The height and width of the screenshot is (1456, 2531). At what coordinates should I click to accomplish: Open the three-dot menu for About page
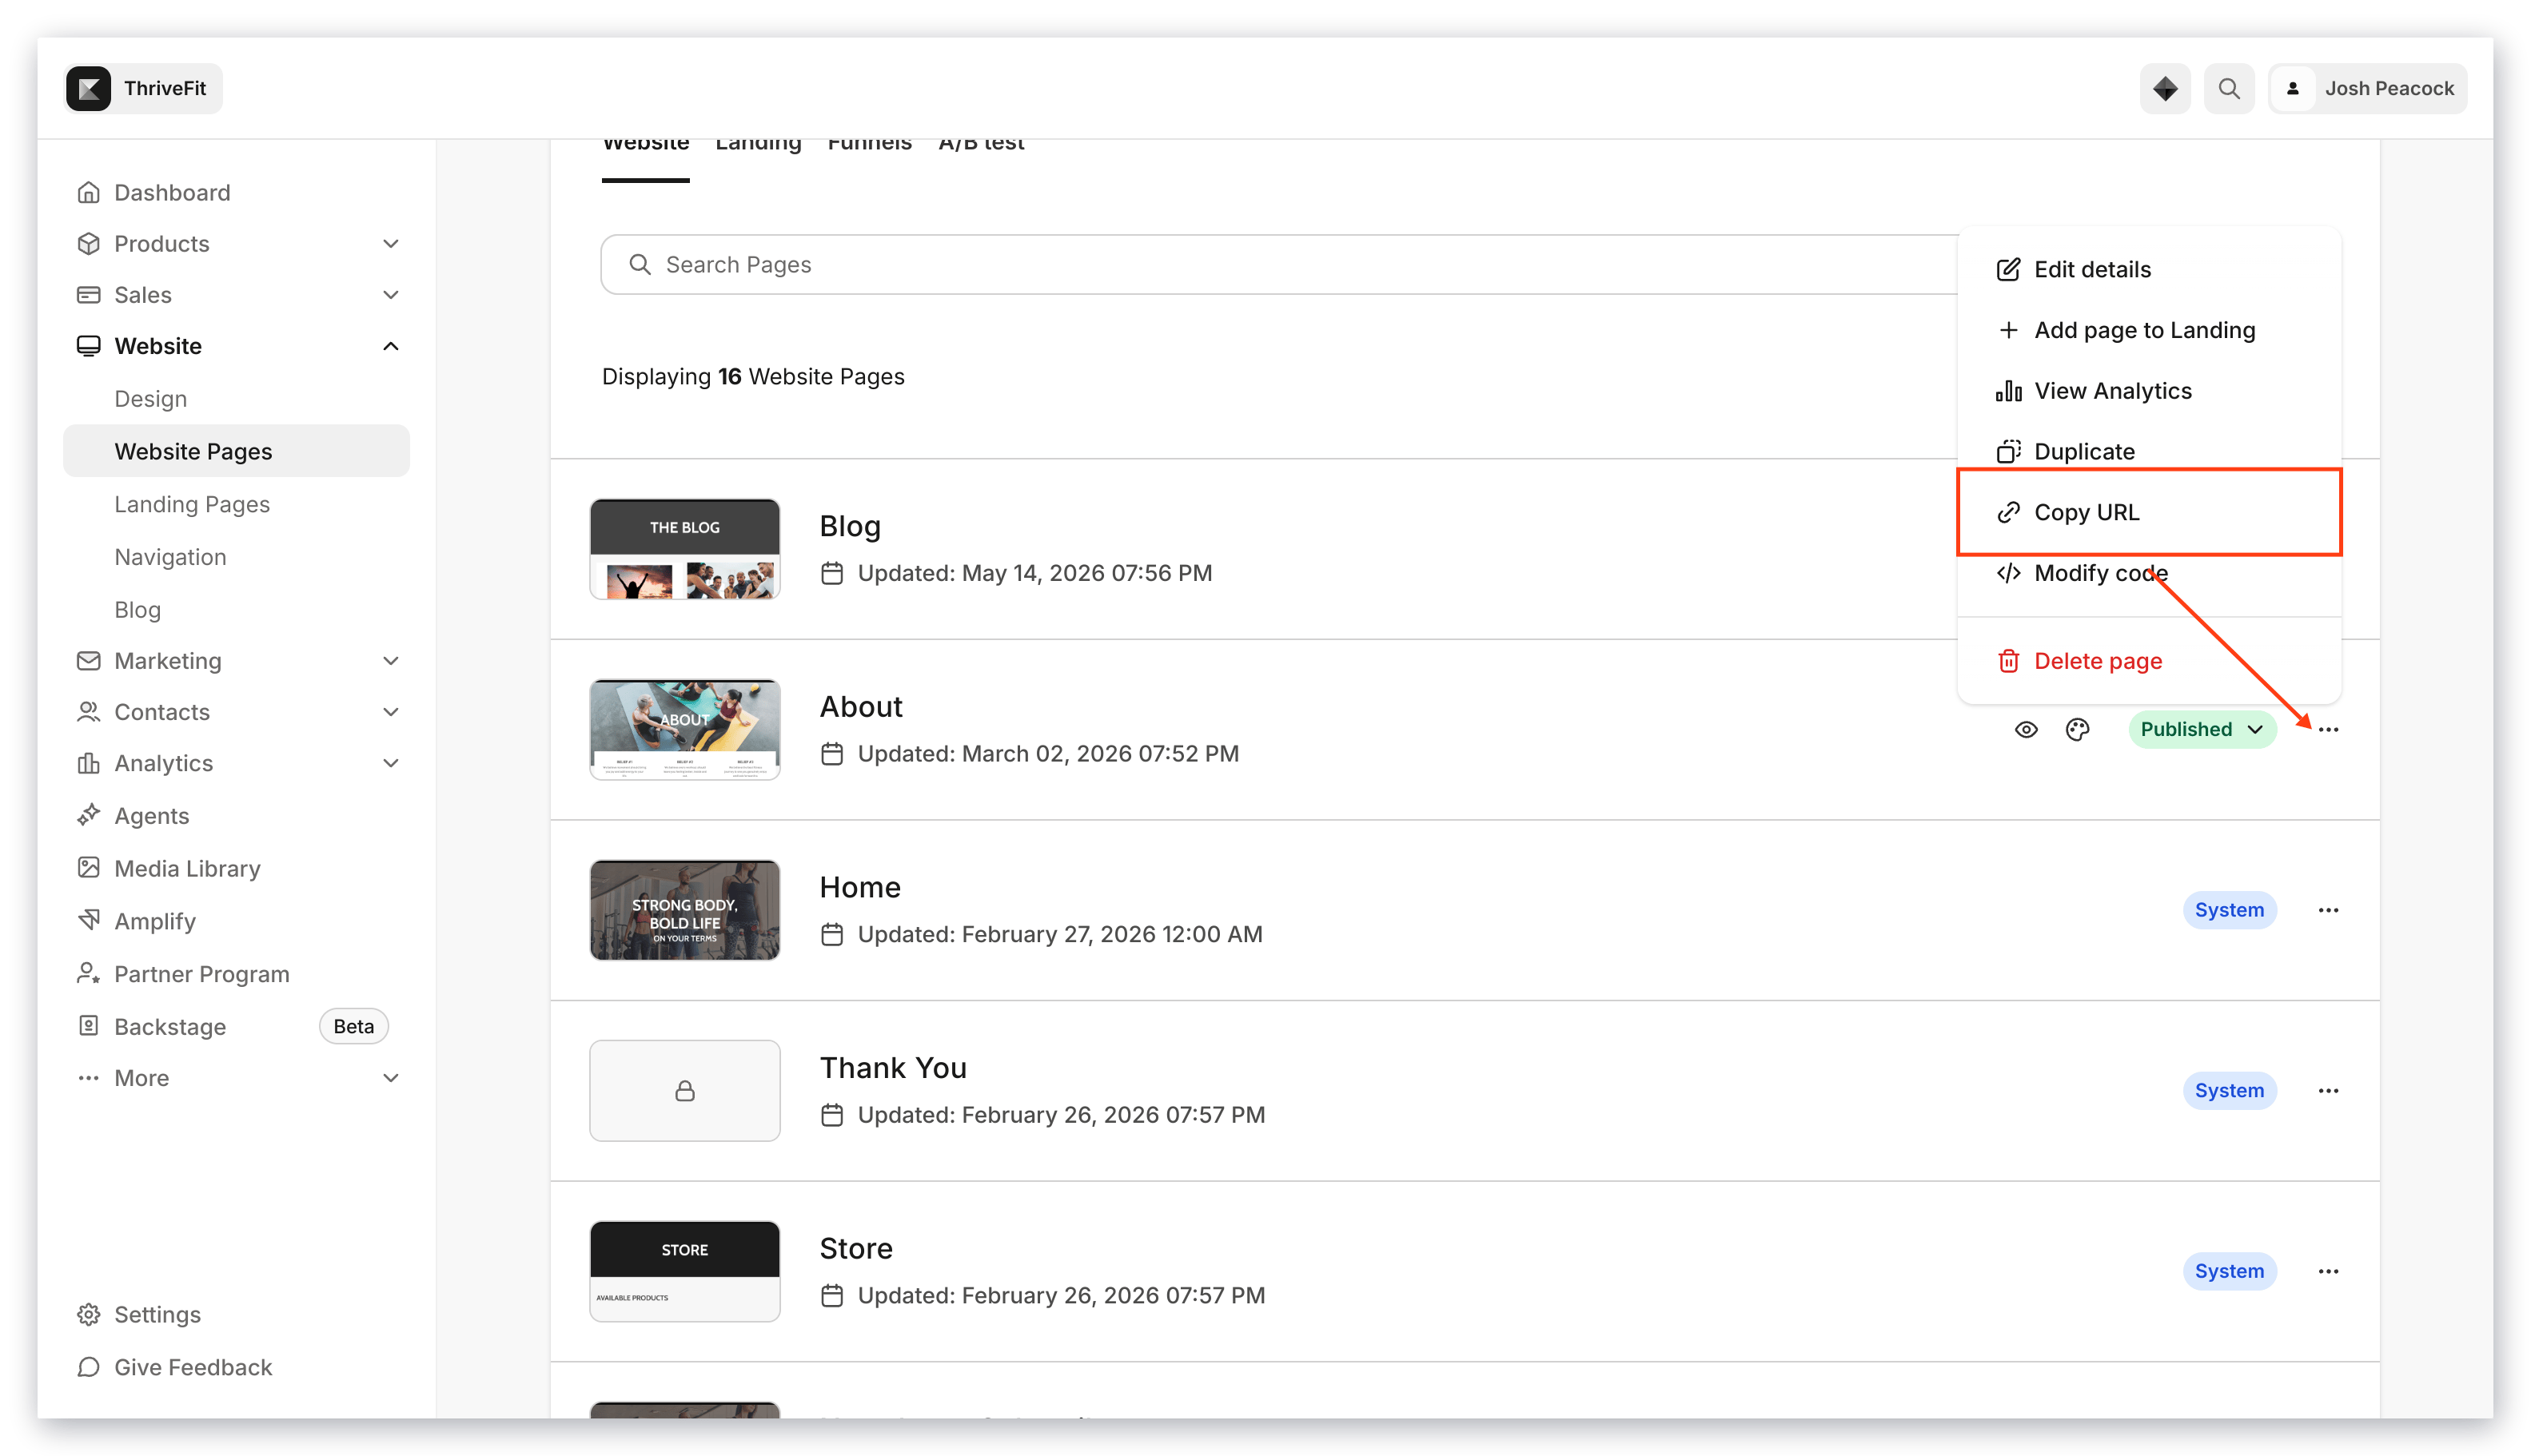(2328, 729)
